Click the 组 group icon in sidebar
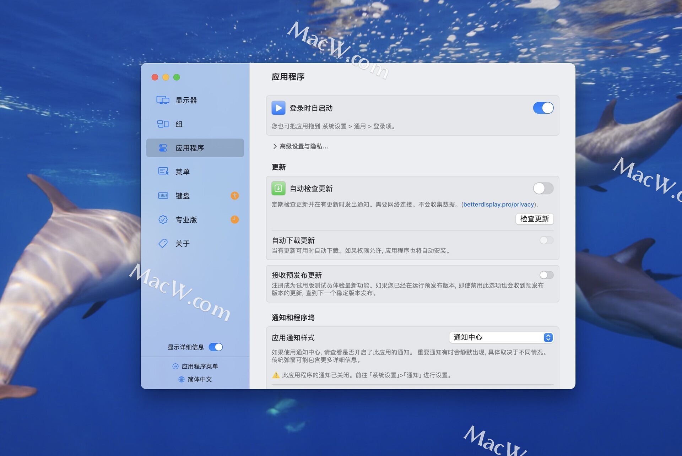The image size is (682, 456). pos(163,124)
